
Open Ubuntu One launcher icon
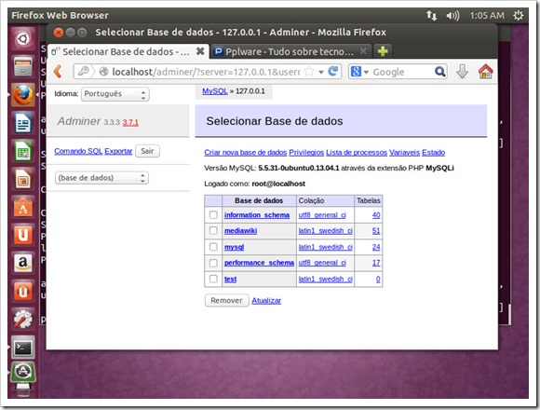coord(23,235)
